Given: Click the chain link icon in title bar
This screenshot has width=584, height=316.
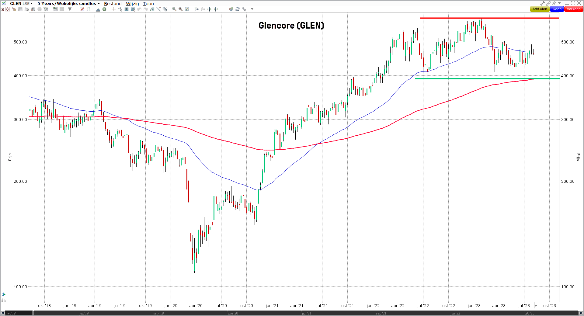Looking at the screenshot, I should [x=548, y=3].
